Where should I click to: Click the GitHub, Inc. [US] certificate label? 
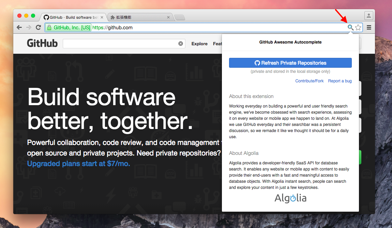point(72,28)
